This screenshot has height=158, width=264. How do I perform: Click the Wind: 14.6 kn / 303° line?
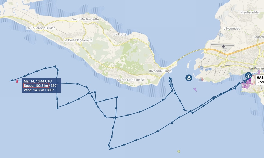tap(39, 90)
